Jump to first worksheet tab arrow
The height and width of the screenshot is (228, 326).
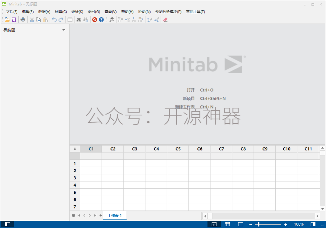click(79, 216)
